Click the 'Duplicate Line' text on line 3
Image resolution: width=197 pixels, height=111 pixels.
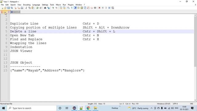coord(24,23)
